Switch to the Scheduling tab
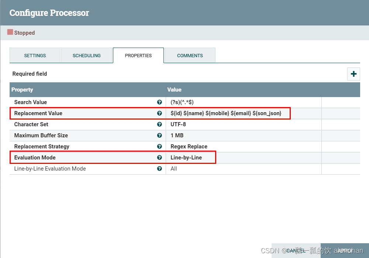369x258 pixels. coord(87,56)
